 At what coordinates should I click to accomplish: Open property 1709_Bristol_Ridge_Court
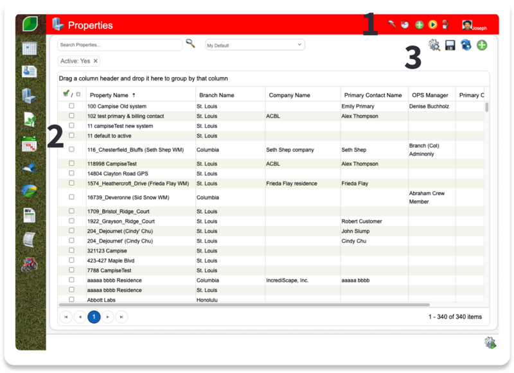[118, 212]
